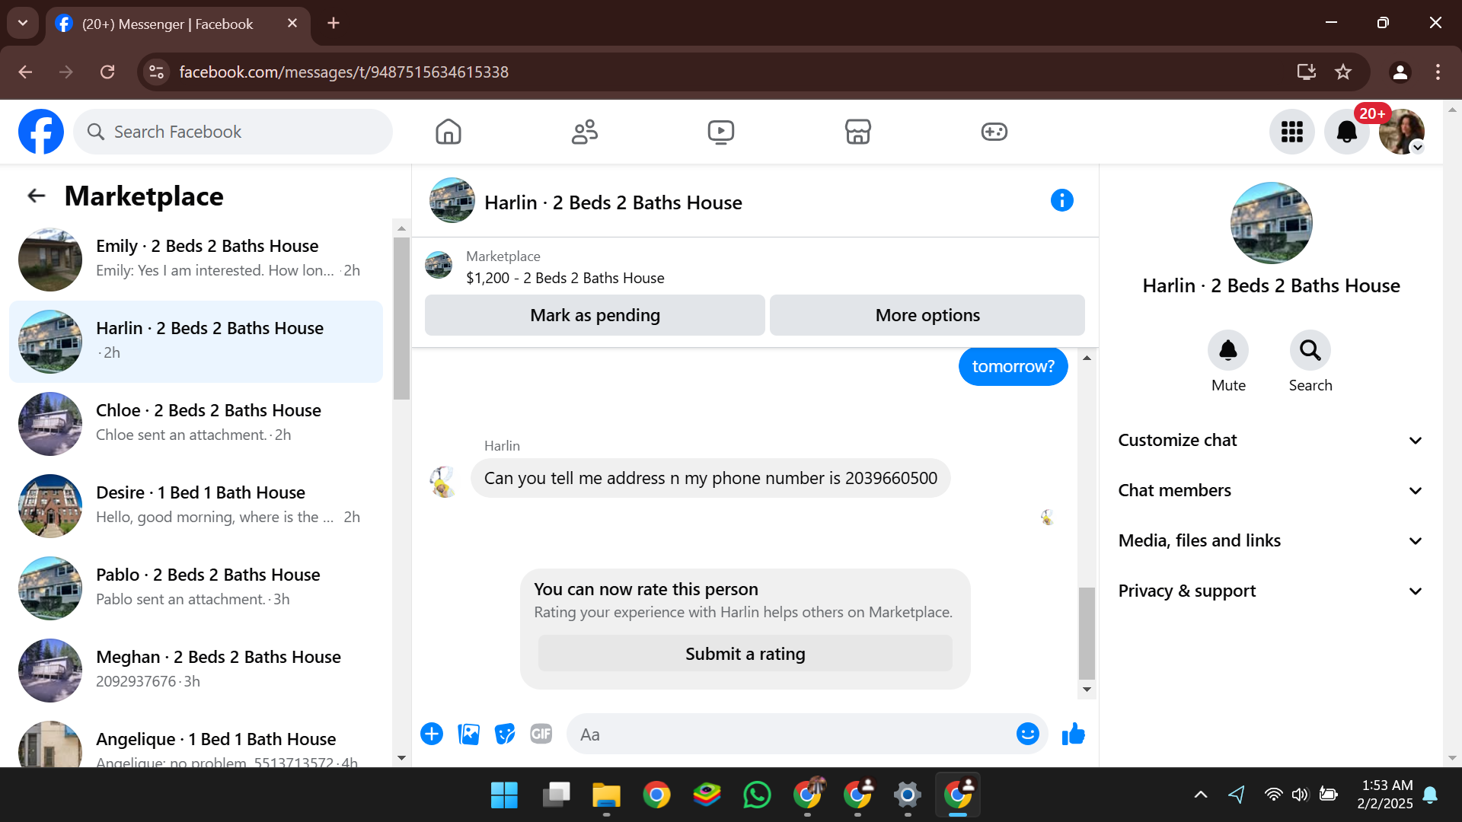
Task: Expand Privacy & support section
Action: click(1270, 591)
